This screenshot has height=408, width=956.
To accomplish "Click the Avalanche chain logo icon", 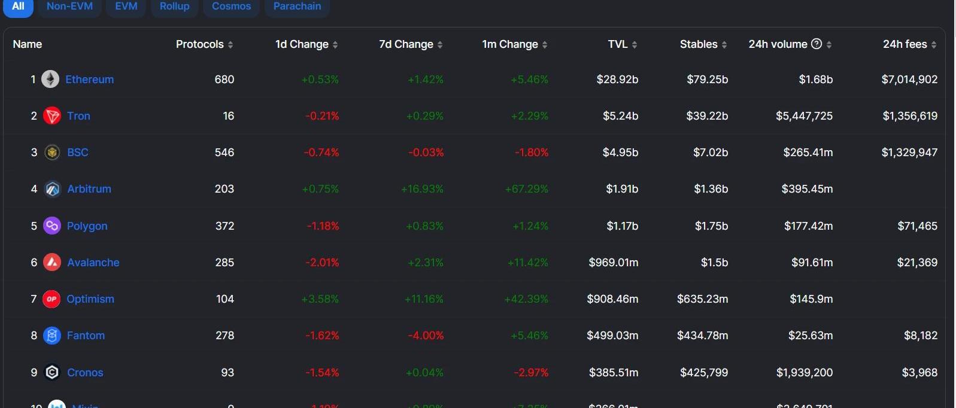I will (52, 262).
